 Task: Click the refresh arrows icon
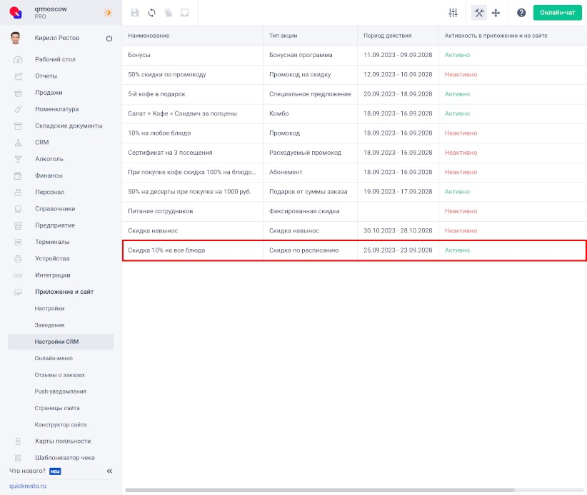coord(151,13)
